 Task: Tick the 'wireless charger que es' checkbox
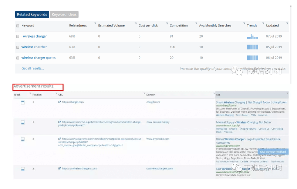tap(18, 58)
